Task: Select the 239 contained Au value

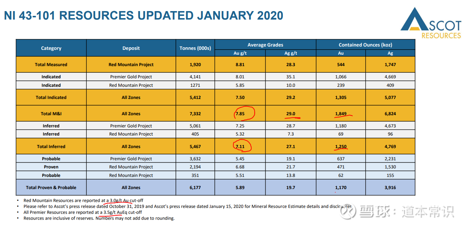Action: coord(341,85)
